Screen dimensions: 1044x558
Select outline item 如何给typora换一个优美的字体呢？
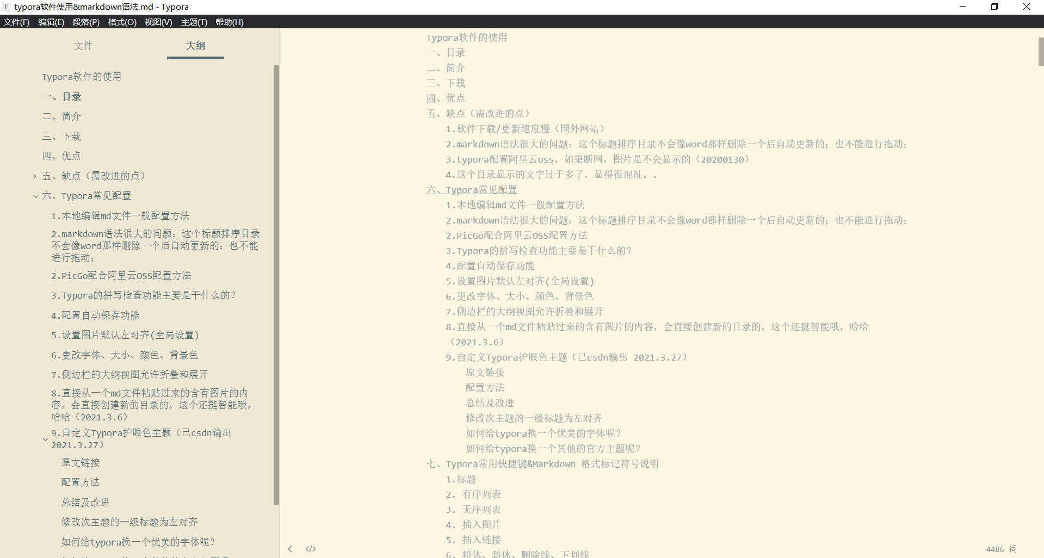pyautogui.click(x=139, y=542)
